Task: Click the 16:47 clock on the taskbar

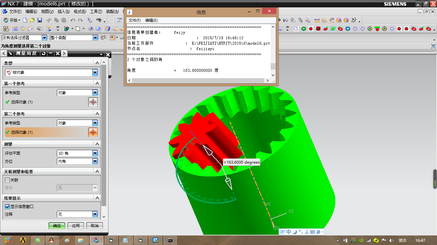Action: [420, 240]
